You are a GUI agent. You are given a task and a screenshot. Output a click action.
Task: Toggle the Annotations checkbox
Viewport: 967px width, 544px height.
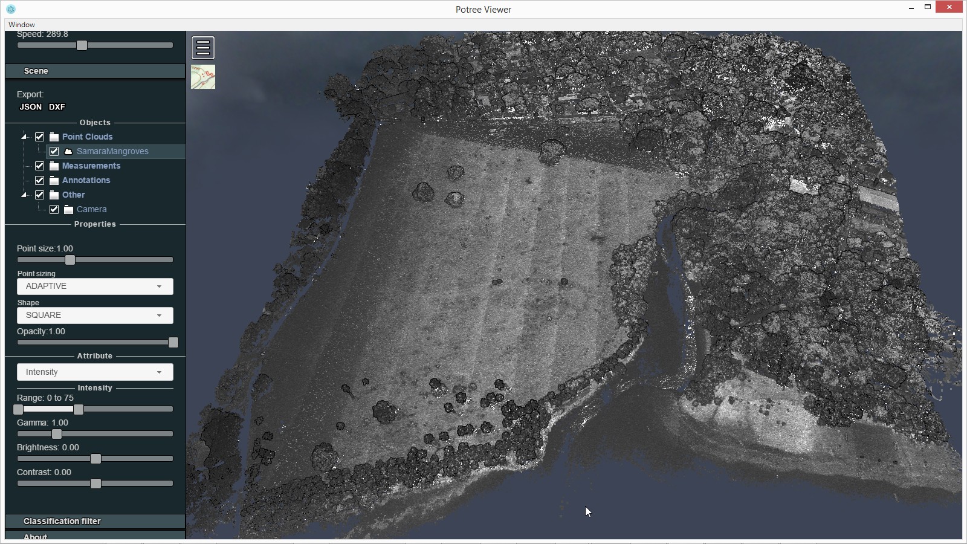click(x=39, y=180)
